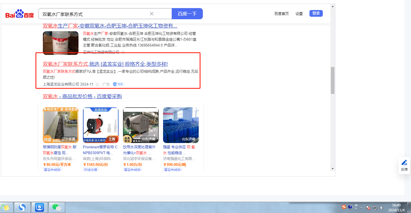Viewport: 411px width, 213px height.
Task: Click the blue help question-mark tray icon
Action: (350, 207)
